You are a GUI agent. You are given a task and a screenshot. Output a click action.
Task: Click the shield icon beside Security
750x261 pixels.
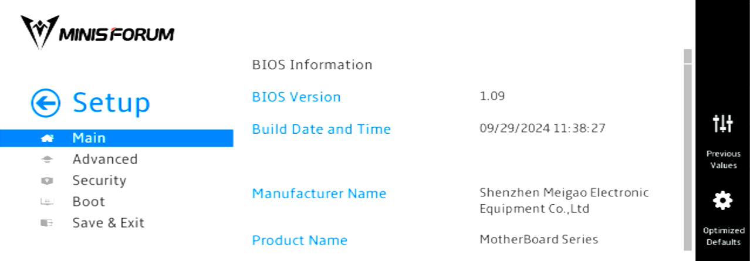[48, 181]
